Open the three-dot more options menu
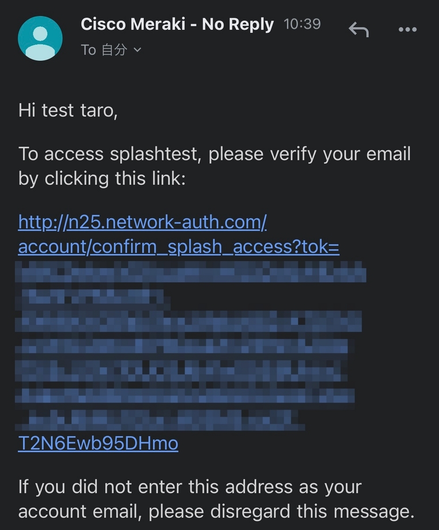439x530 pixels. (x=407, y=30)
